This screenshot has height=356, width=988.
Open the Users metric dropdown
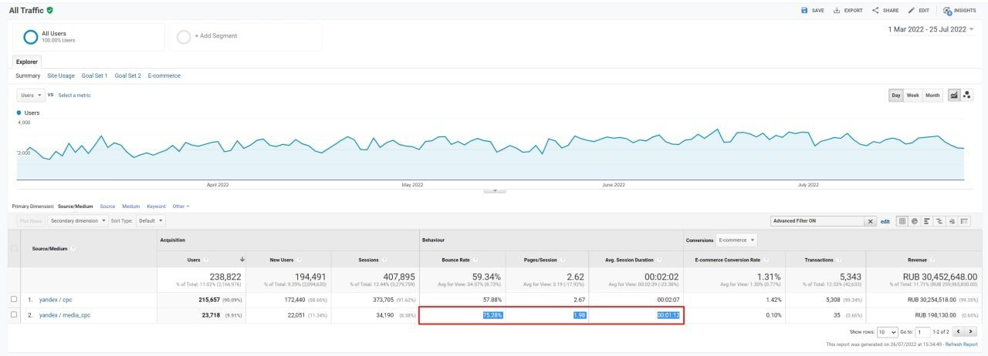coord(31,96)
